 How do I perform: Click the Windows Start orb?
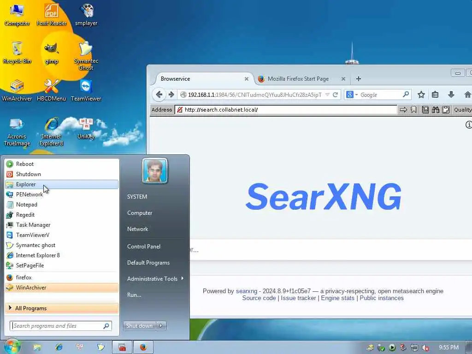[12, 347]
